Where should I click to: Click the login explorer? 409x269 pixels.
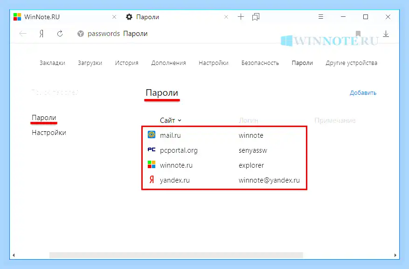click(x=251, y=165)
